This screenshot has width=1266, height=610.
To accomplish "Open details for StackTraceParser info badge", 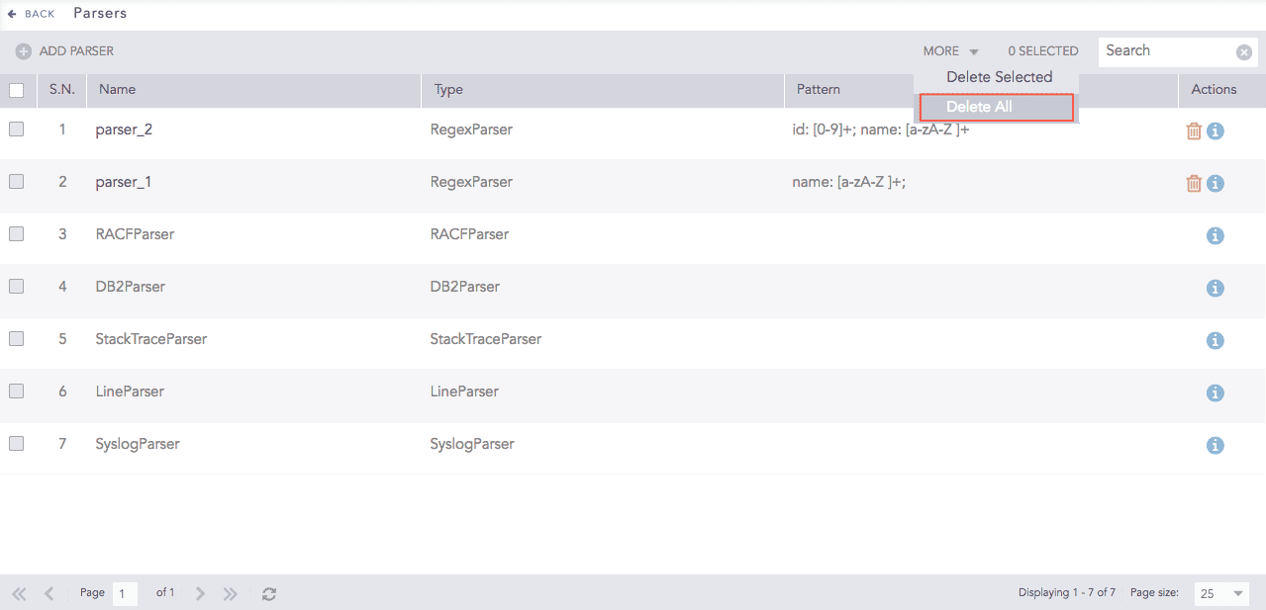I will click(x=1215, y=340).
